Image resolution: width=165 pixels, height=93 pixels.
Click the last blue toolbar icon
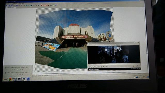point(56,5)
